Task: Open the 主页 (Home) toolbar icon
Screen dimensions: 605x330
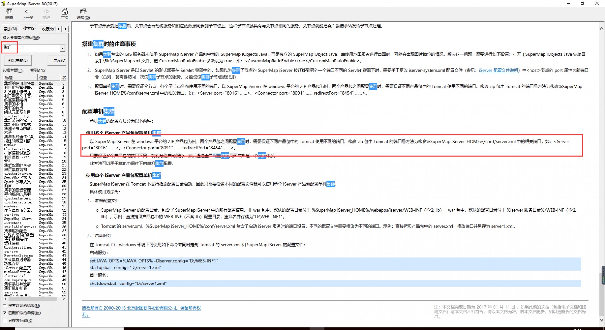Action: pos(65,14)
